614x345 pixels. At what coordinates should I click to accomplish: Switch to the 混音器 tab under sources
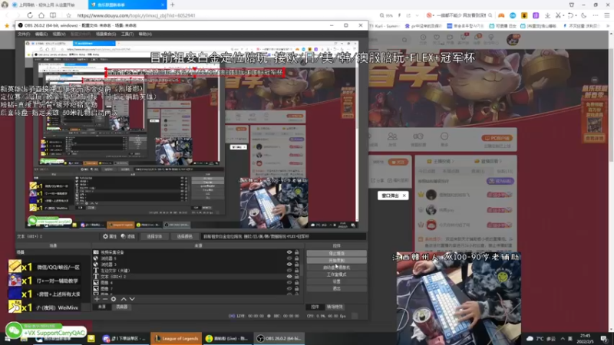click(x=122, y=307)
